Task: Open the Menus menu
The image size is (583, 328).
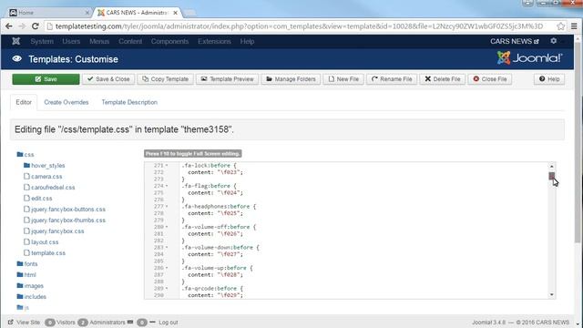Action: click(x=99, y=41)
